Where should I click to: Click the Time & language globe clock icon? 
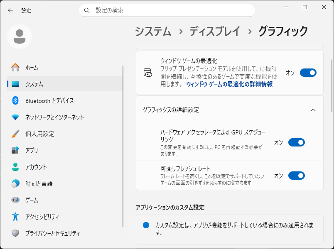(15, 183)
